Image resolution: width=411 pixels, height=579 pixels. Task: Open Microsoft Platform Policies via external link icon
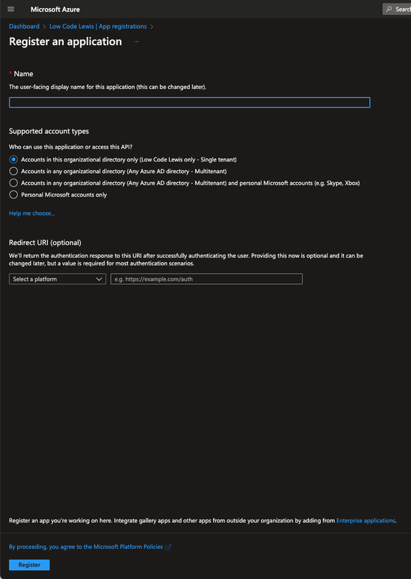tap(168, 546)
